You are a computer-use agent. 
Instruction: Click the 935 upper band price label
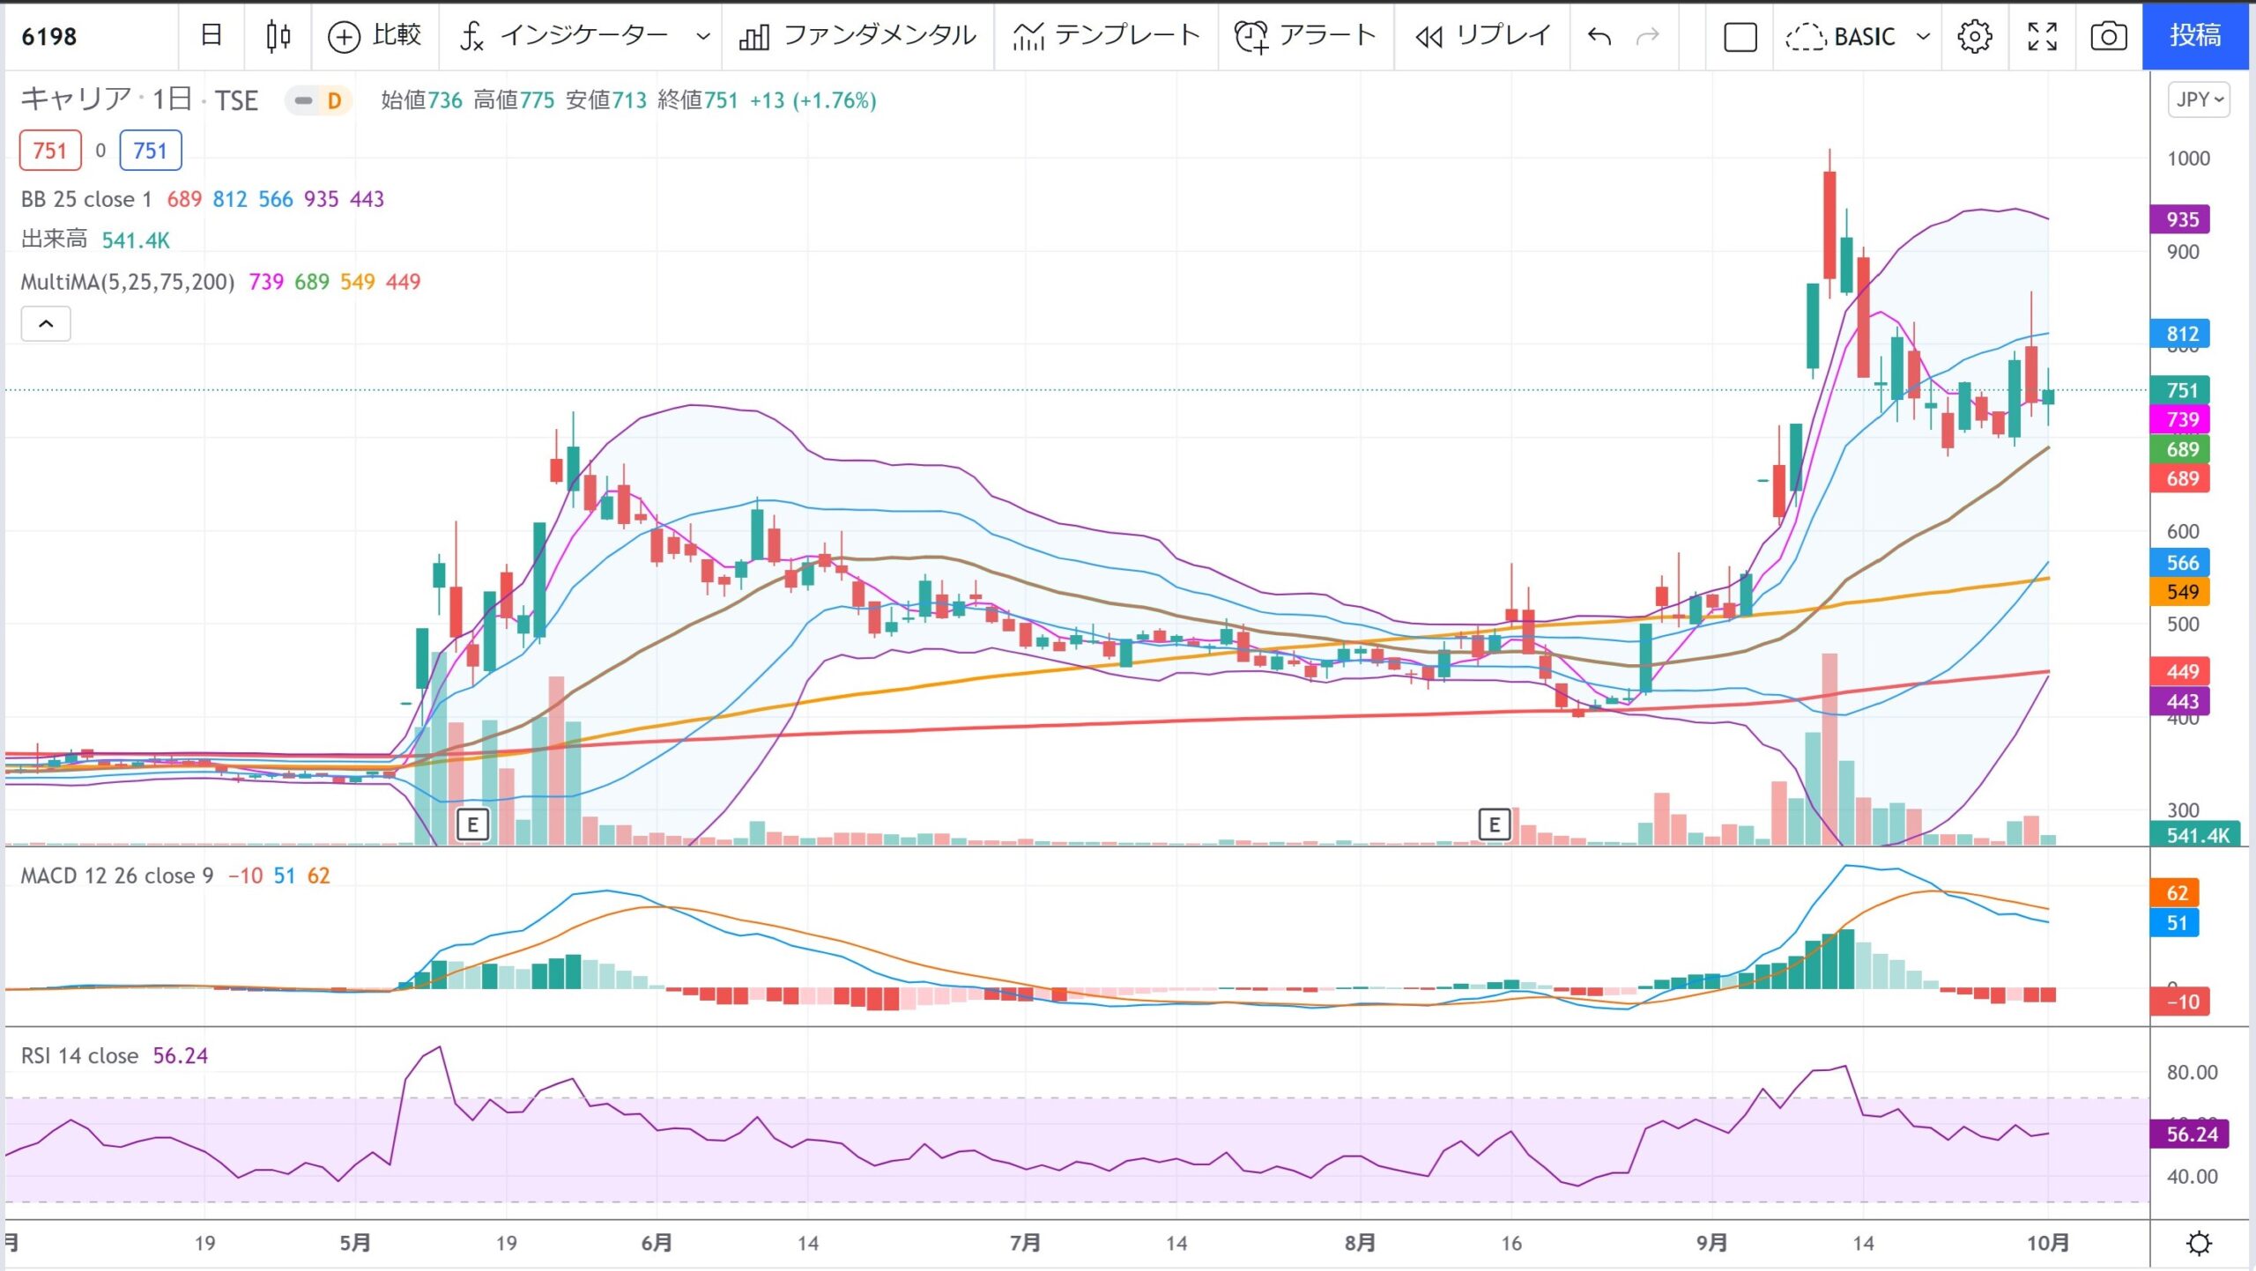point(2182,219)
